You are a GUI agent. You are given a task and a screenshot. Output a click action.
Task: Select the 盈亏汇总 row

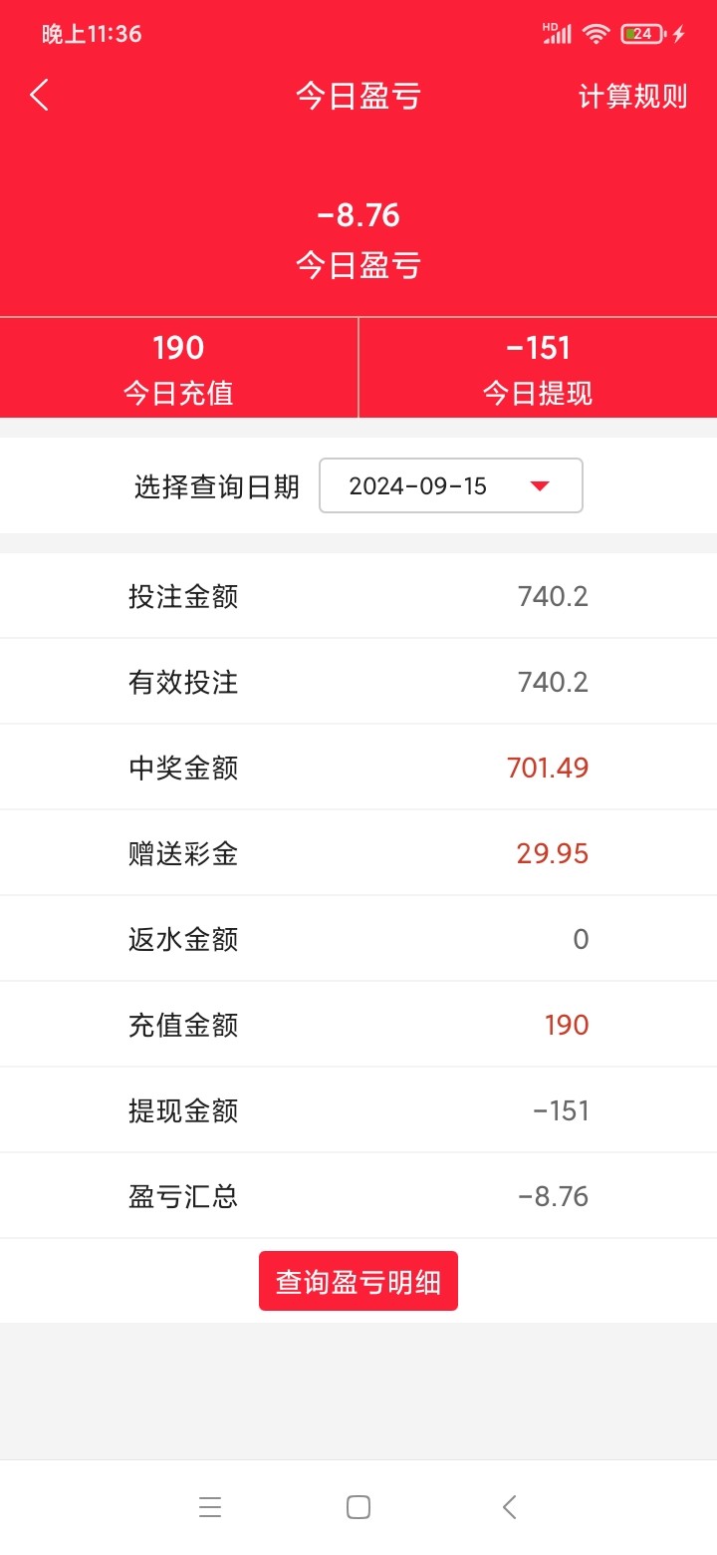[358, 1196]
